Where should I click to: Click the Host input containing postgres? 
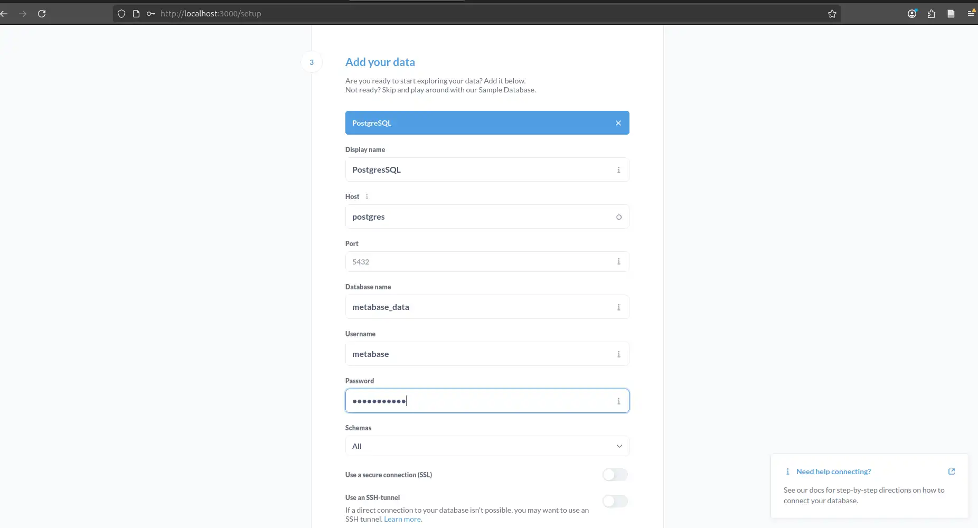click(x=487, y=217)
